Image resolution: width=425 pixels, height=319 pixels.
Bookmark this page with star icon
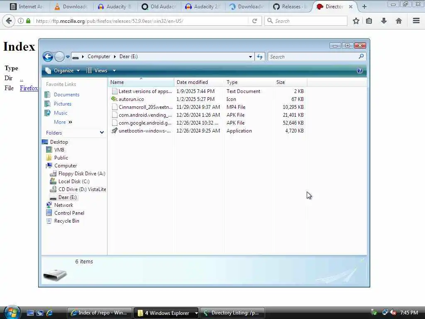point(356,21)
